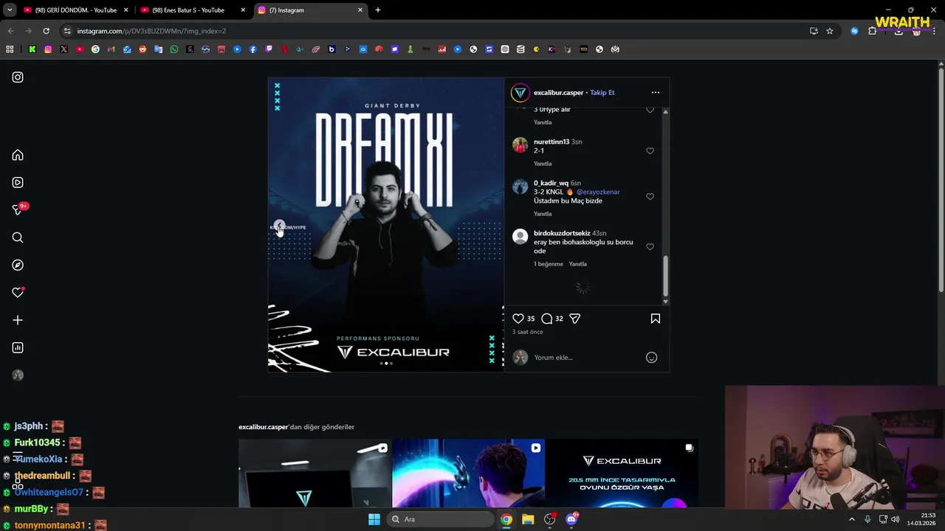Open the WhatsApp bookmark icon

[x=174, y=49]
